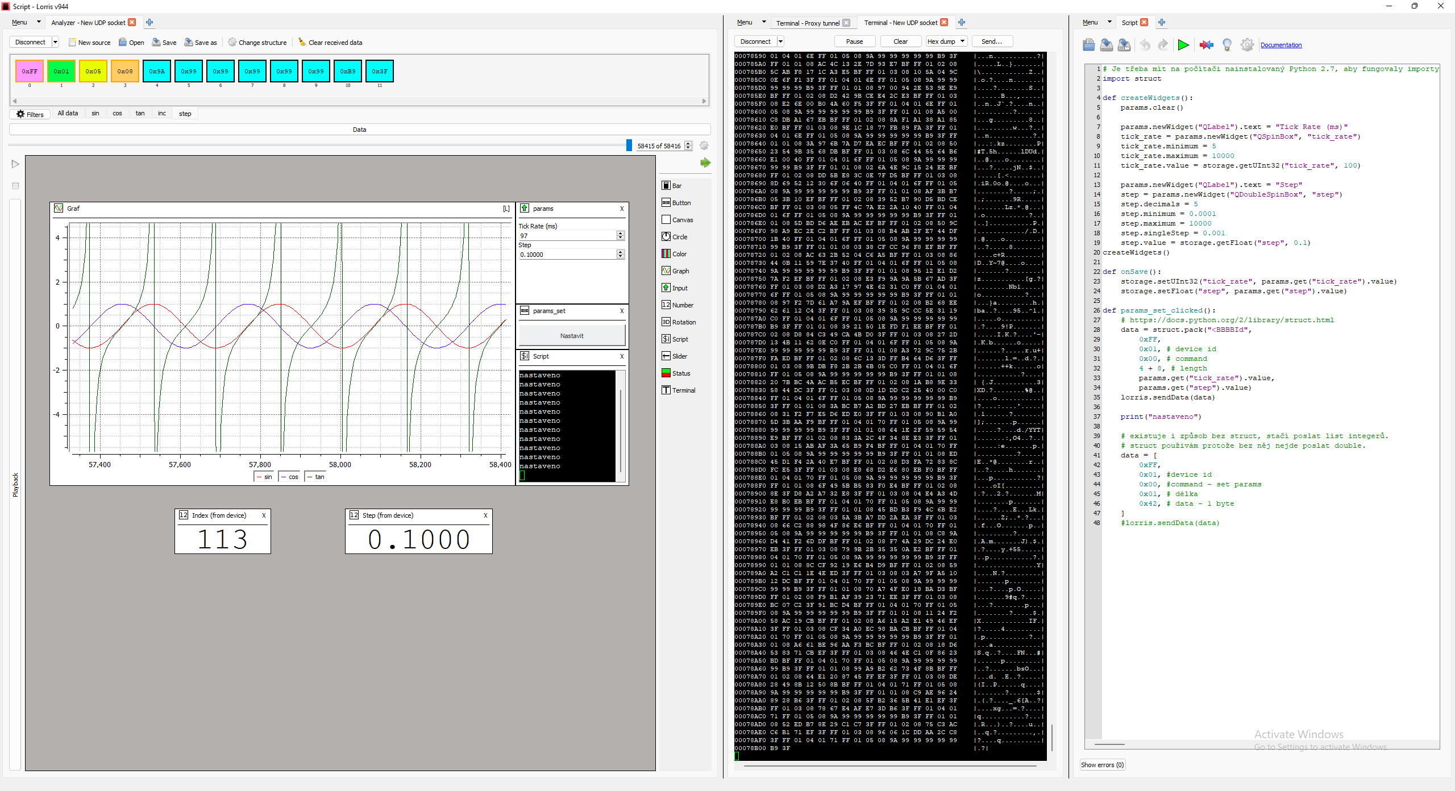This screenshot has height=791, width=1455.
Task: Click the Tick Rate spin box field
Action: pyautogui.click(x=567, y=236)
